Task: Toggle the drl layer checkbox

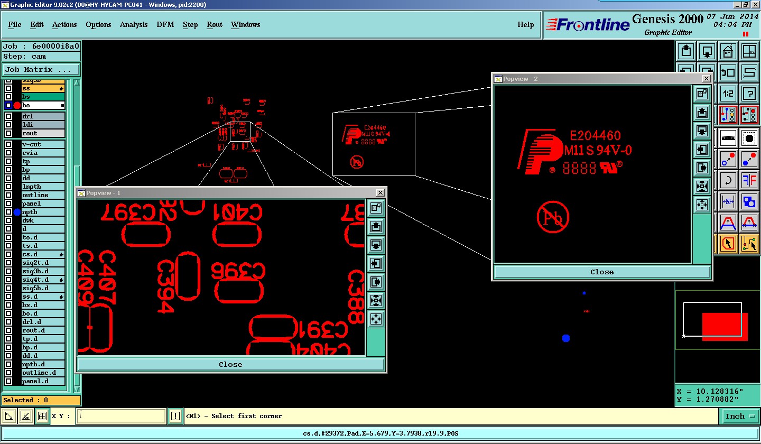Action: (x=8, y=116)
